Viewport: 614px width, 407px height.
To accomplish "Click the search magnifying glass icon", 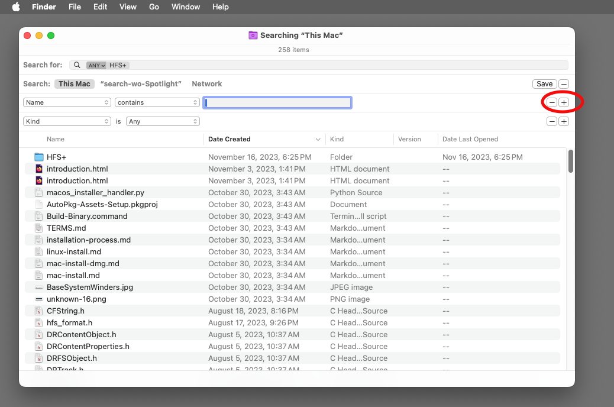I will coord(77,65).
